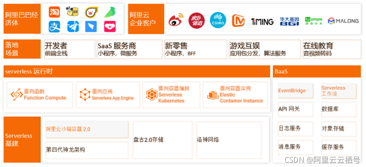Click the 面向函数 Function Compute text
This screenshot has width=366, height=167.
click(x=45, y=95)
